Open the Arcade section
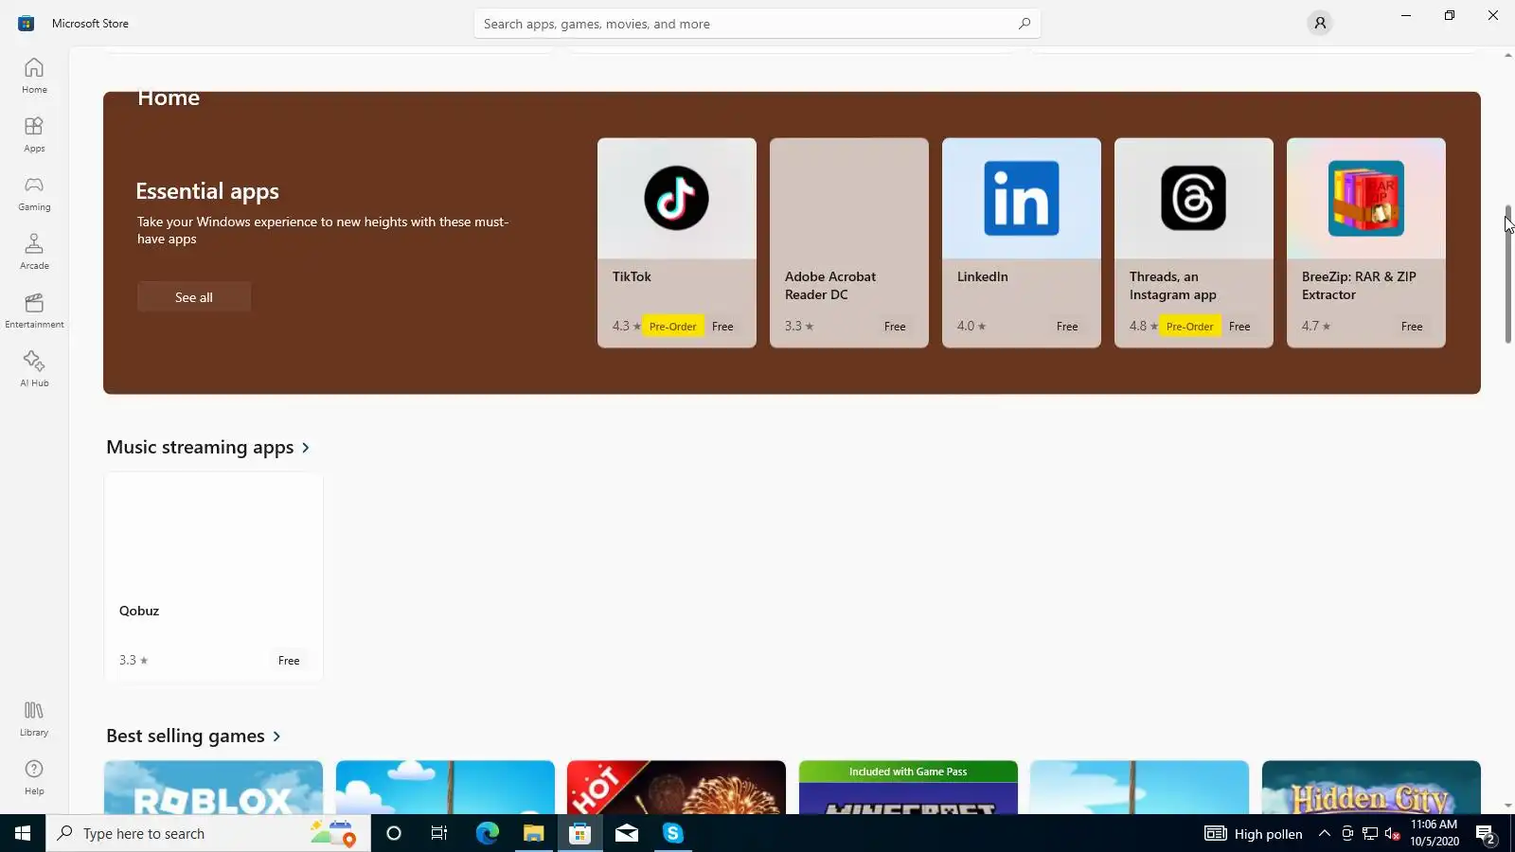Screen dimensions: 1515x852 pos(34,252)
